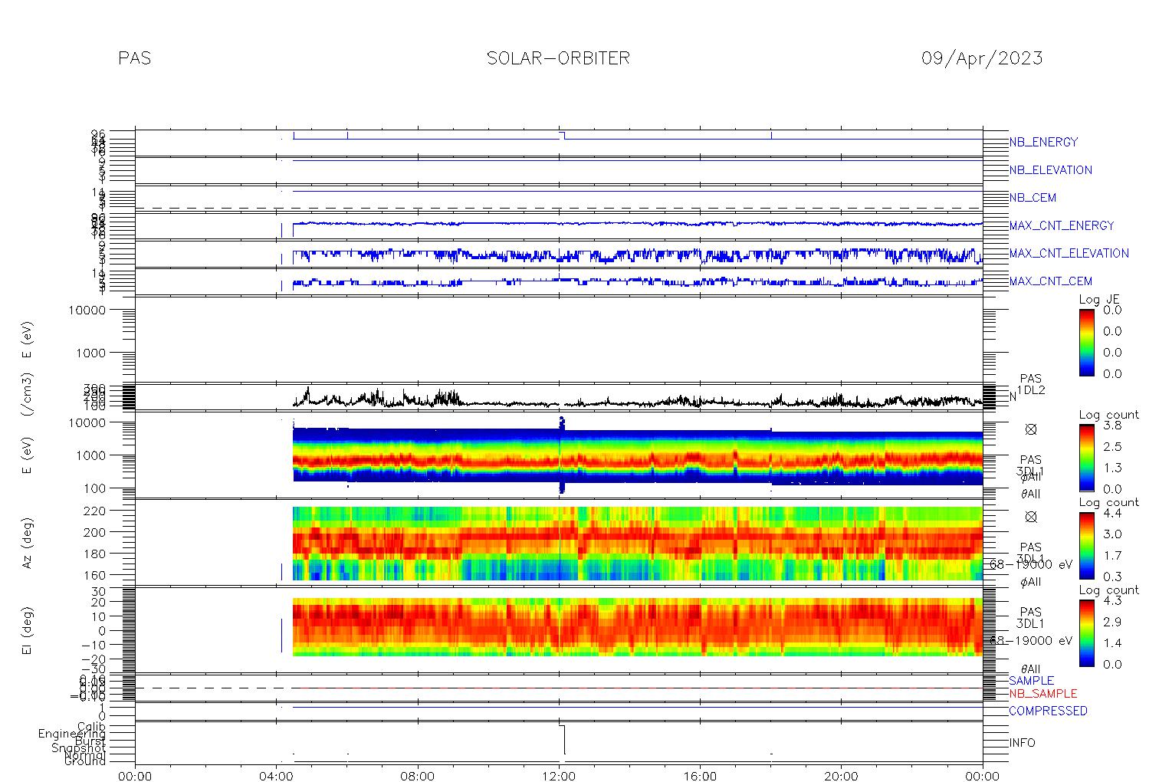Click the Log JE color bar

coord(1087,342)
